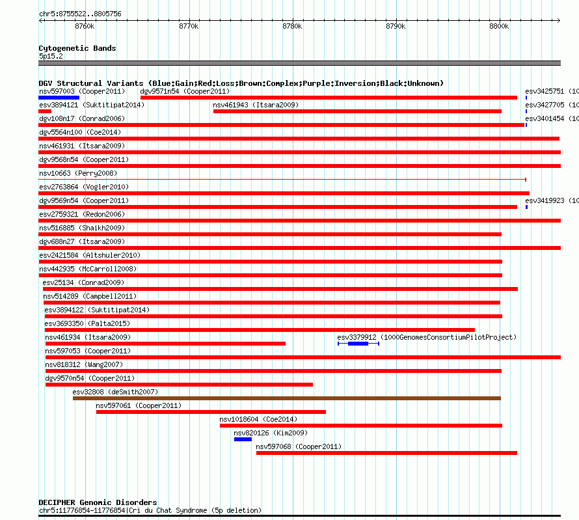The image size is (579, 520).
Task: Click the brown esv32808 complex variant bar
Action: [x=287, y=398]
